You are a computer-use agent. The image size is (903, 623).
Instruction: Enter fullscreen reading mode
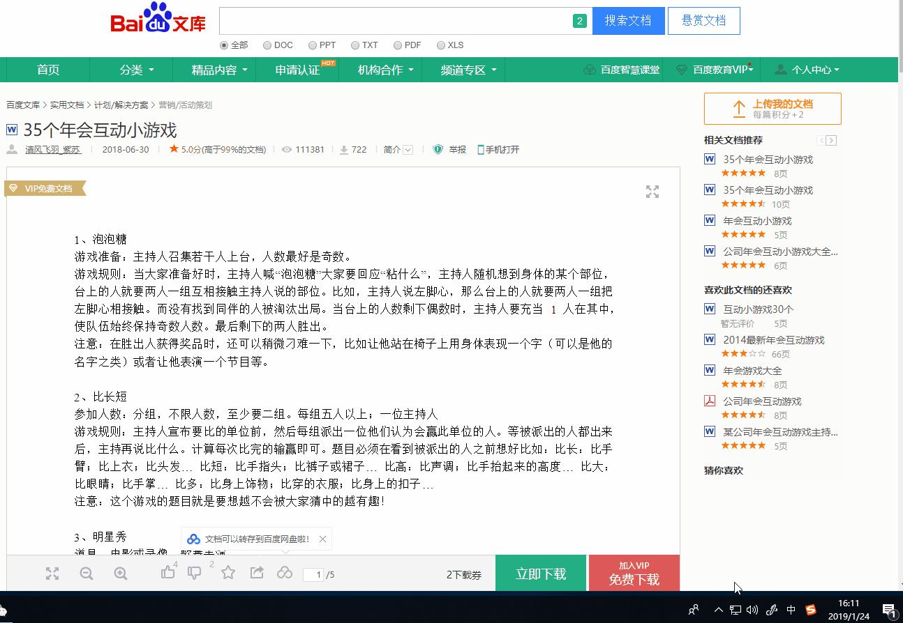pyautogui.click(x=652, y=192)
